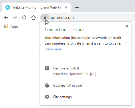The image size is (135, 108).
Task: Click the certificate icon
Action: click(47, 68)
